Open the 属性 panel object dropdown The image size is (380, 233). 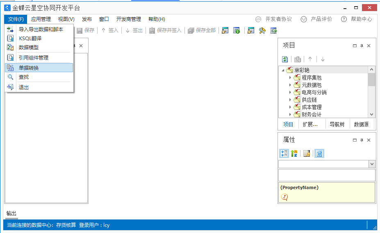click(x=372, y=164)
